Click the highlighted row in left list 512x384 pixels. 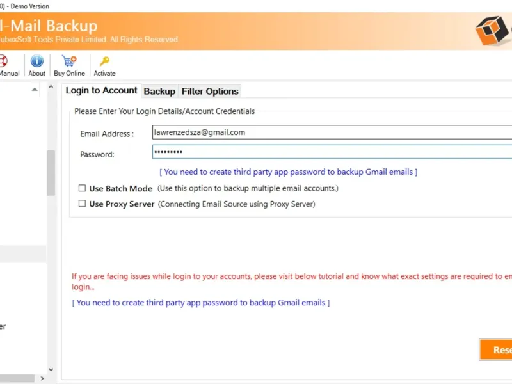point(23,254)
